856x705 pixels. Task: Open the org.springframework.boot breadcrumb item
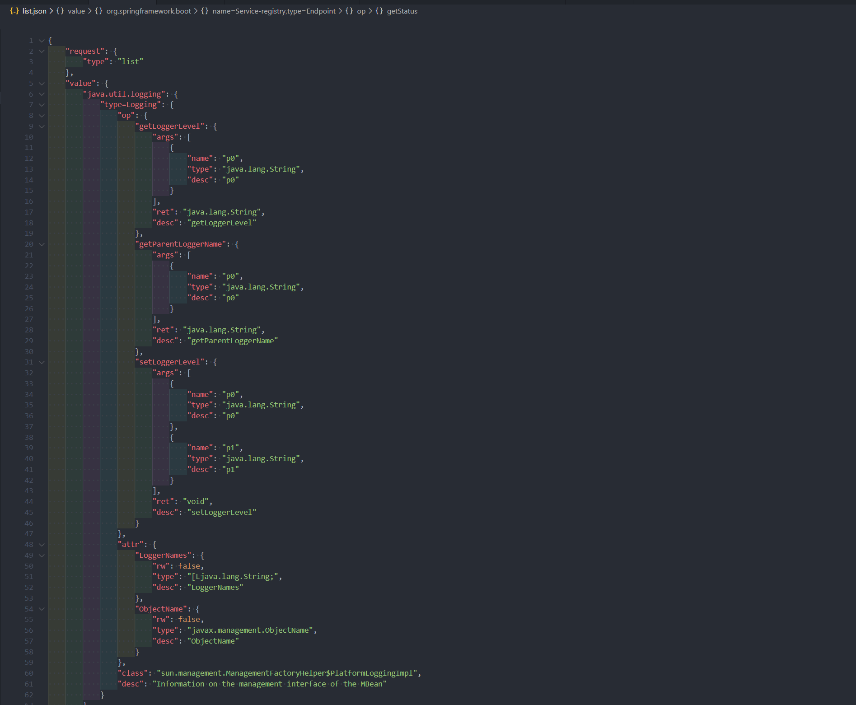[149, 11]
